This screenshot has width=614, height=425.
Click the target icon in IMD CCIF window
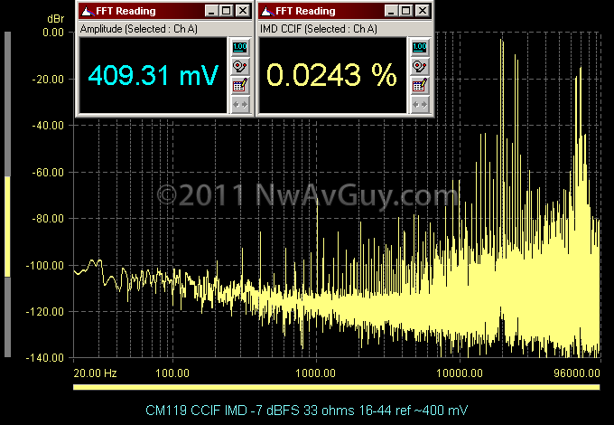tap(420, 66)
